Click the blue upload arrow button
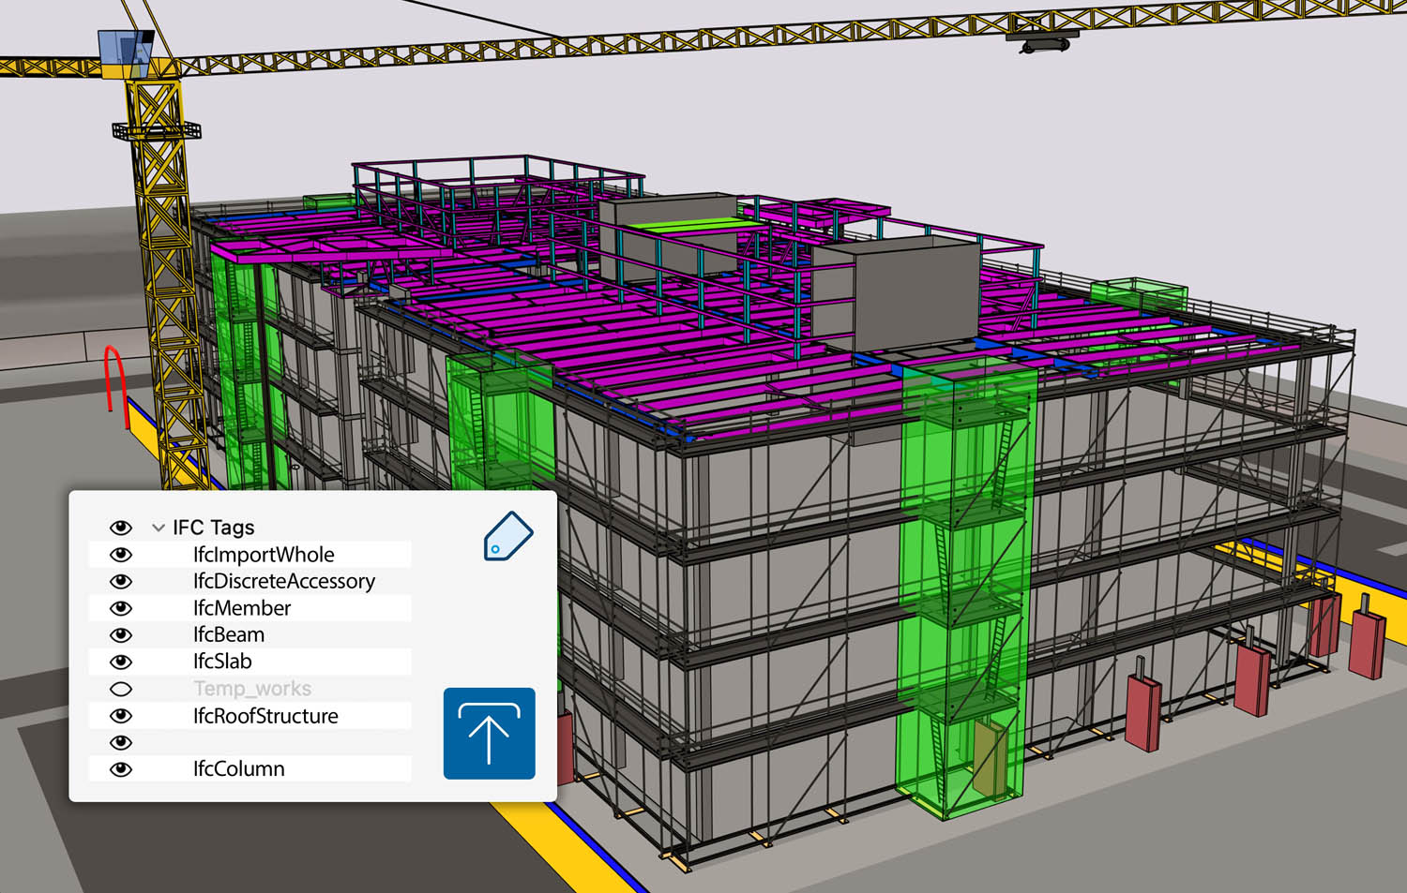 489,734
